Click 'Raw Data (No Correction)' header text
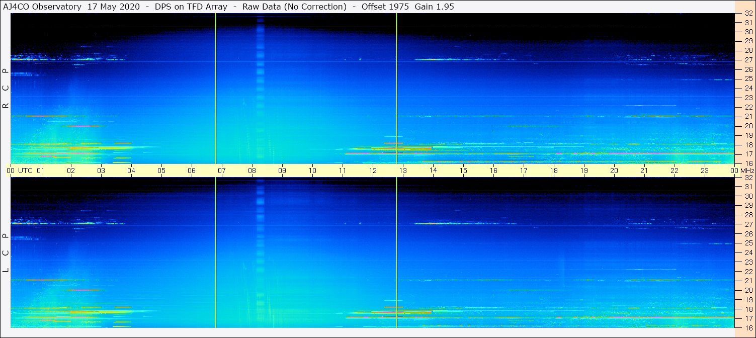 pyautogui.click(x=294, y=7)
